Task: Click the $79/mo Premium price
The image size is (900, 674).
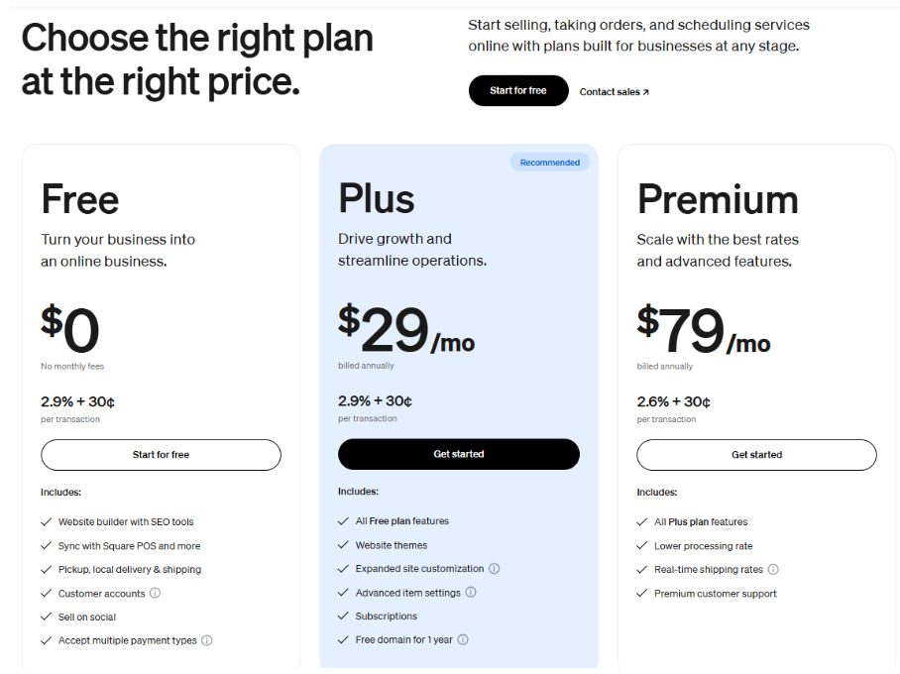Action: [x=703, y=331]
